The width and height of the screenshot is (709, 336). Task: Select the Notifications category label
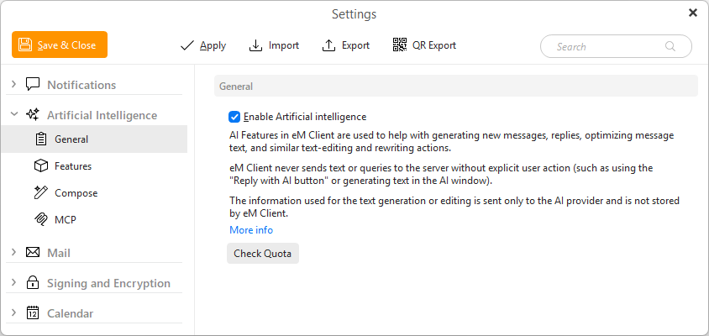click(81, 85)
